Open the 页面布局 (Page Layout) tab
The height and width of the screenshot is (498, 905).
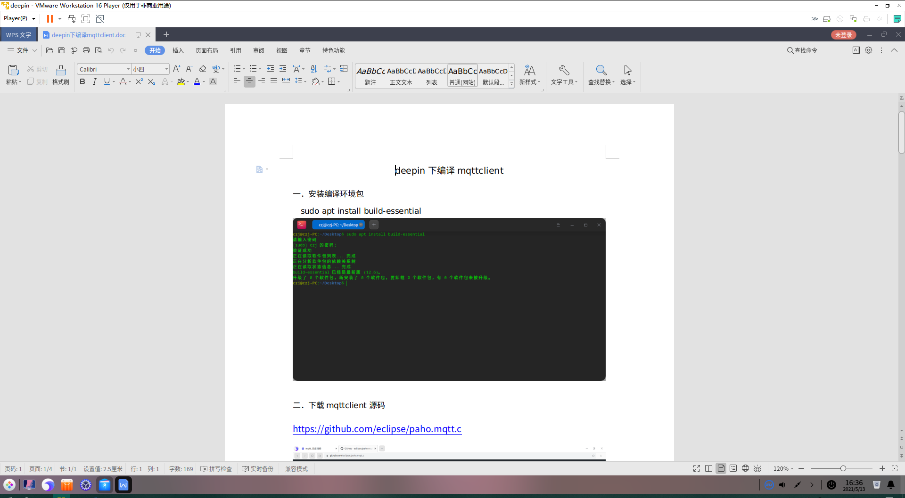click(207, 50)
